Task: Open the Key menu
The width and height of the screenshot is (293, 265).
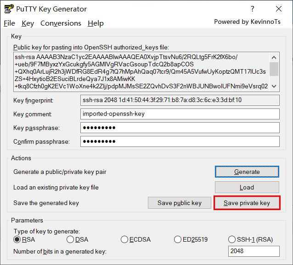Action: tap(28, 23)
